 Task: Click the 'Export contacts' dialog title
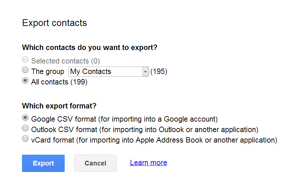coord(54,23)
